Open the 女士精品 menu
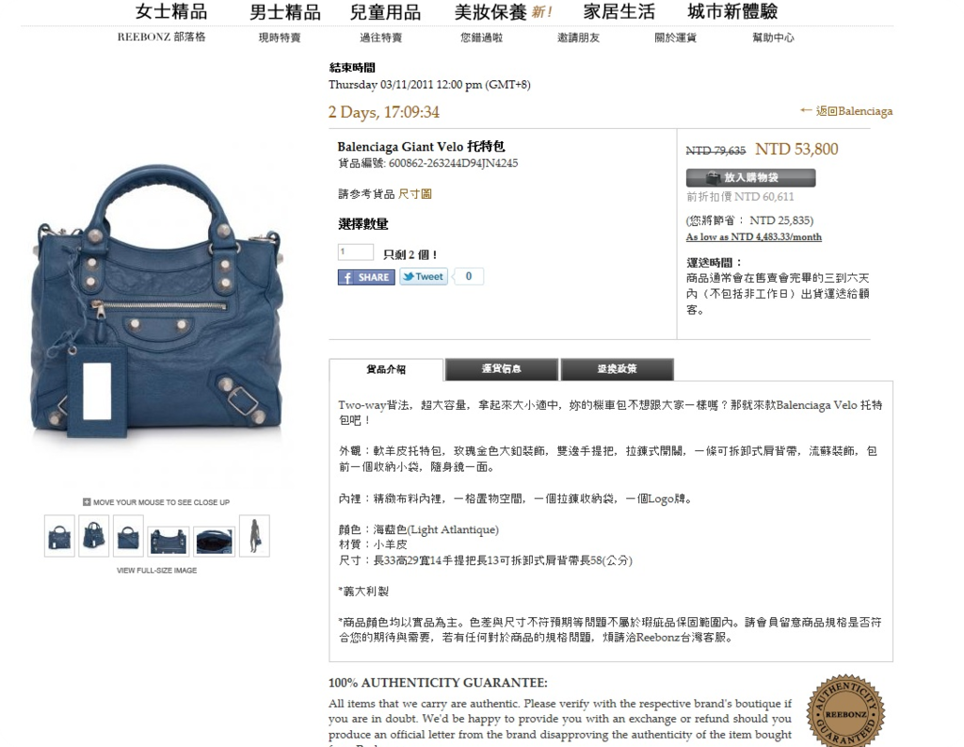 coord(171,11)
